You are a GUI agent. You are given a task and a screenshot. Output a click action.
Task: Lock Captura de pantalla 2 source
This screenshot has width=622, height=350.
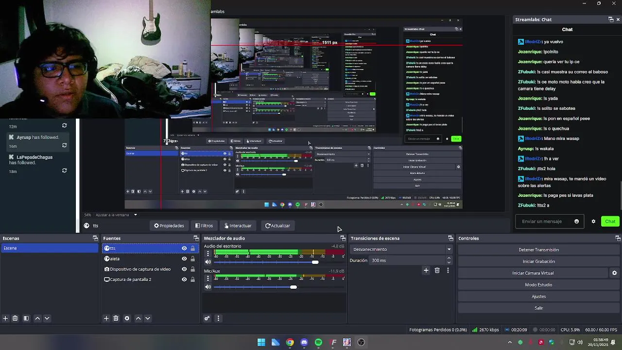pyautogui.click(x=192, y=280)
